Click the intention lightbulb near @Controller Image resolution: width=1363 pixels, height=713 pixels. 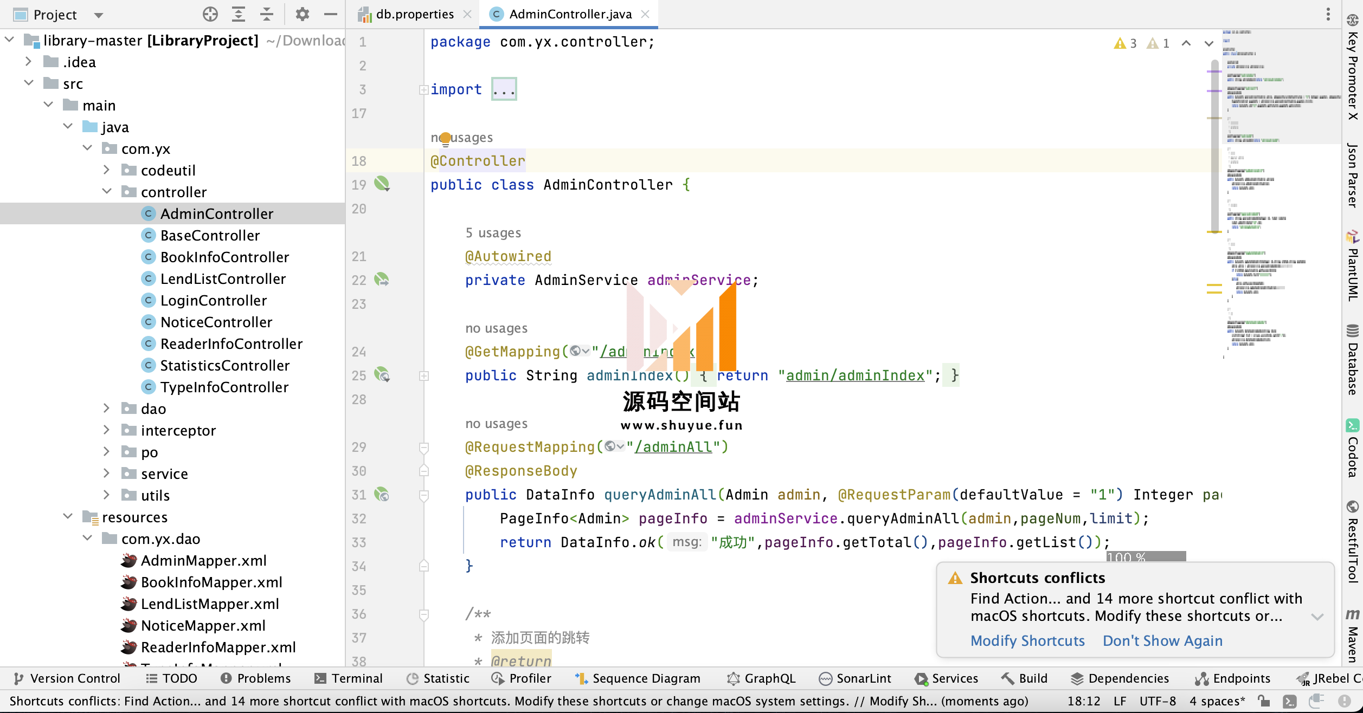click(445, 139)
